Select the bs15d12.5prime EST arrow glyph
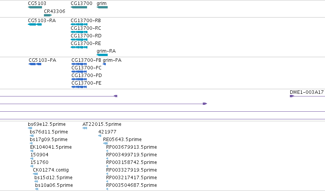Image resolution: width=325 pixels, height=191 pixels. 36,181
